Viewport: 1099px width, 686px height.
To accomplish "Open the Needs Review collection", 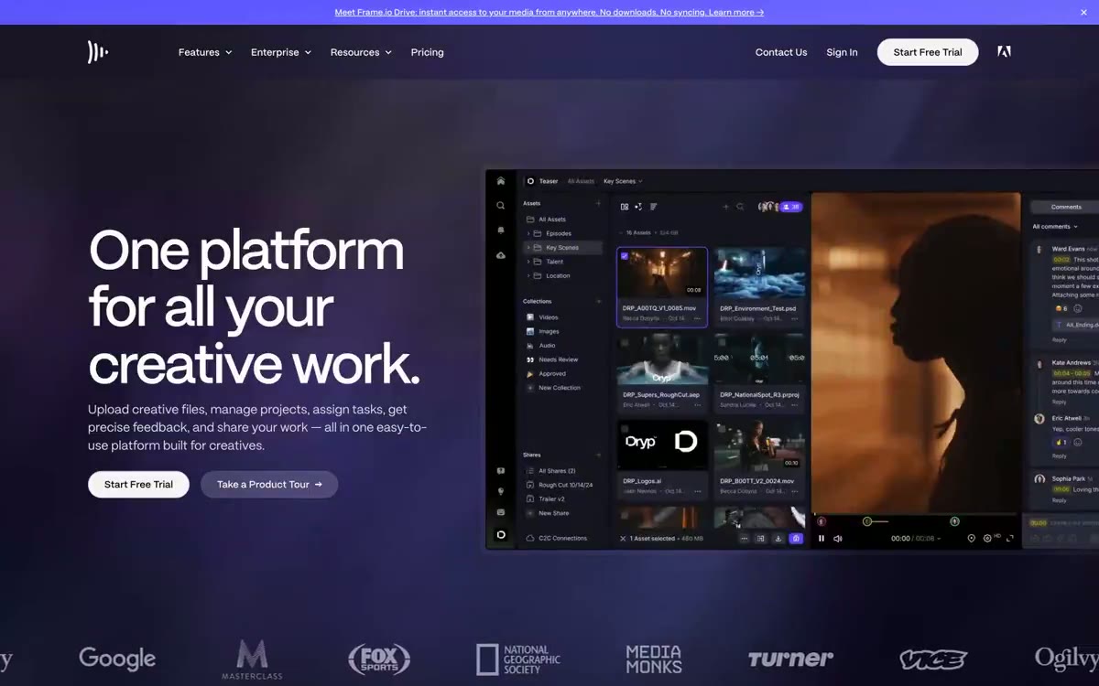I will 559,359.
